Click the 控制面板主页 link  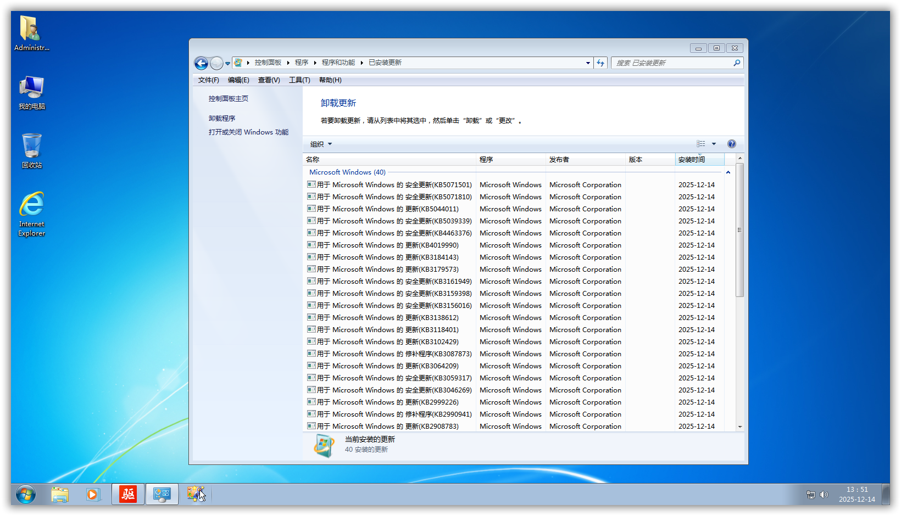tap(229, 99)
